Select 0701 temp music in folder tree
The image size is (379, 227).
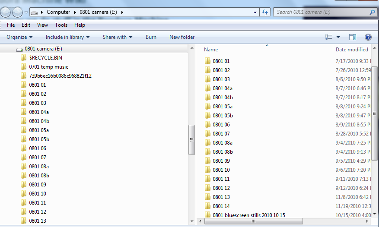pos(48,66)
